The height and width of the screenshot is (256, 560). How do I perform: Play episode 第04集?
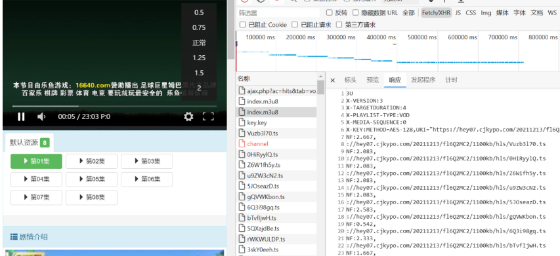pos(36,179)
